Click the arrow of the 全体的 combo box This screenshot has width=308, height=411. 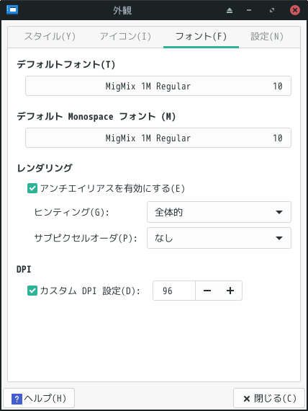[x=279, y=212]
